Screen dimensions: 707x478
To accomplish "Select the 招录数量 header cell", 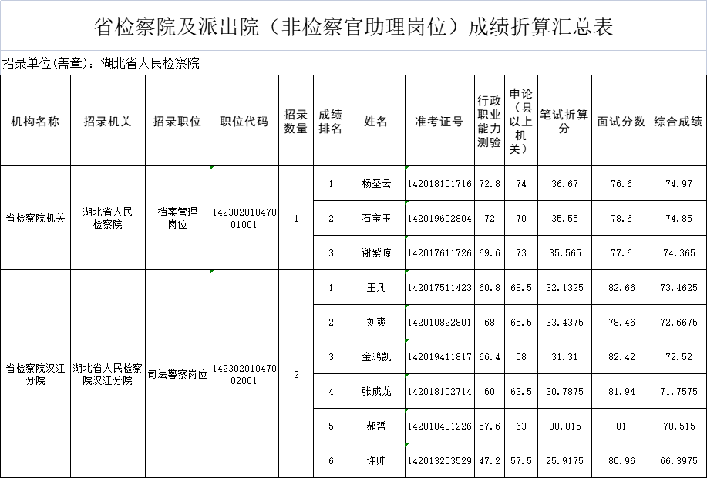I will pyautogui.click(x=296, y=121).
